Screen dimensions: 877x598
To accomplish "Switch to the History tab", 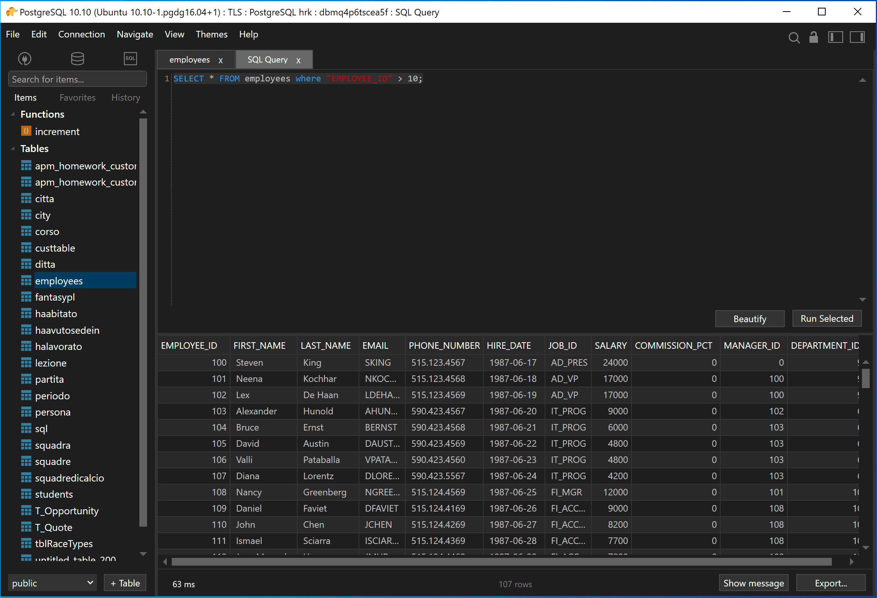I will 126,98.
